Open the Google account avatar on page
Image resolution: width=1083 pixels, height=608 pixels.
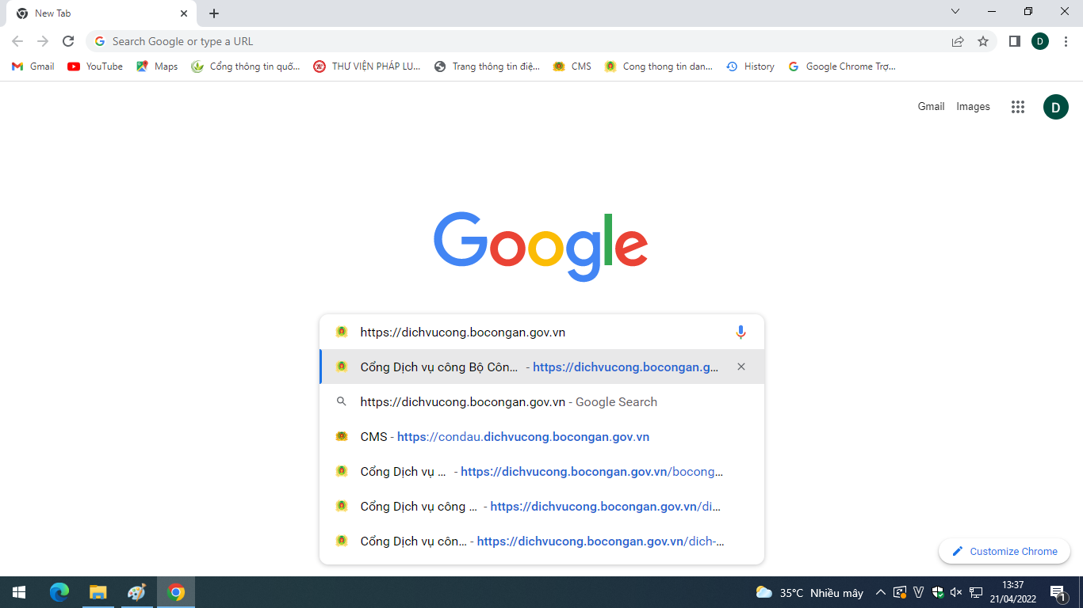[1056, 107]
